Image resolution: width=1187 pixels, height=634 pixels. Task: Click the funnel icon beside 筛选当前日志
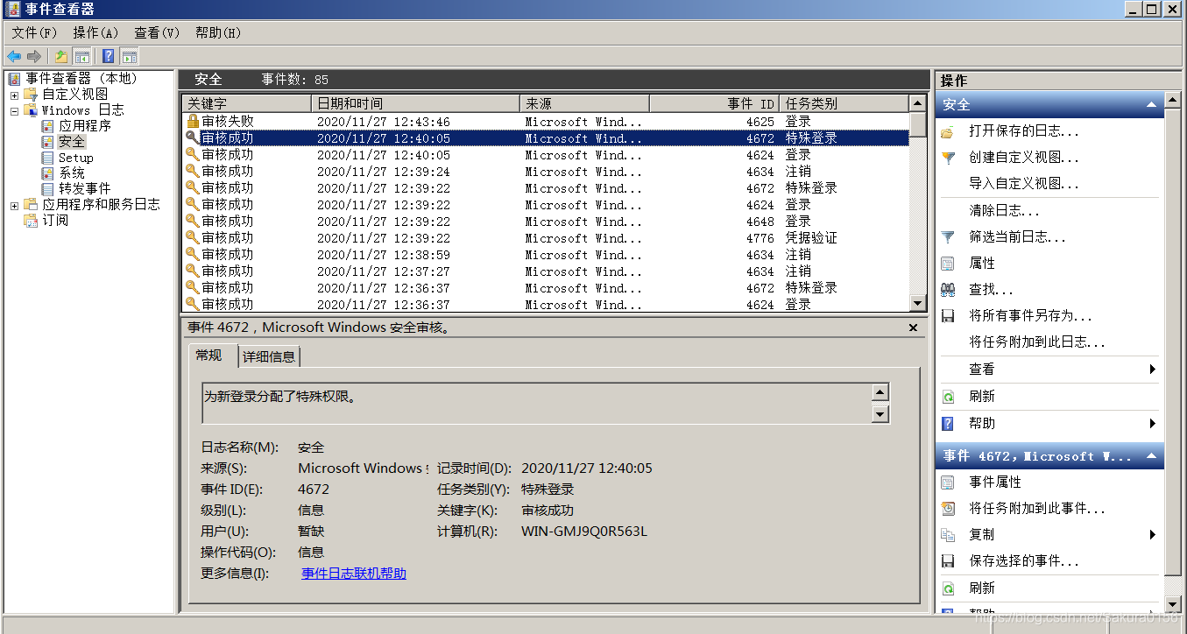pos(948,236)
